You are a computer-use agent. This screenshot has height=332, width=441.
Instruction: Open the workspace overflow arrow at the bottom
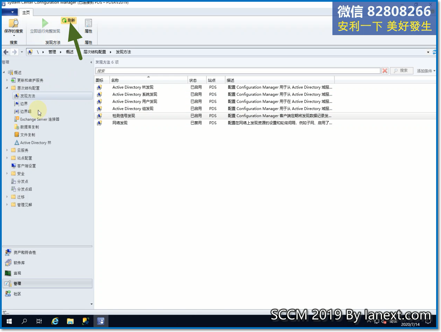tap(92, 304)
